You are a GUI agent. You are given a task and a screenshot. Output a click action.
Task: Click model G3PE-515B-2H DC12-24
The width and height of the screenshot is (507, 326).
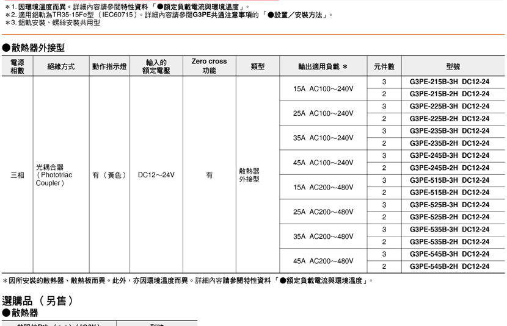(x=450, y=193)
